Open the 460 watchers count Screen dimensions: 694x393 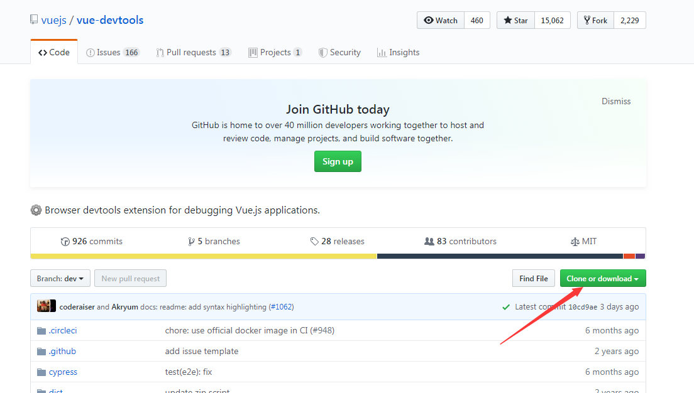click(477, 20)
